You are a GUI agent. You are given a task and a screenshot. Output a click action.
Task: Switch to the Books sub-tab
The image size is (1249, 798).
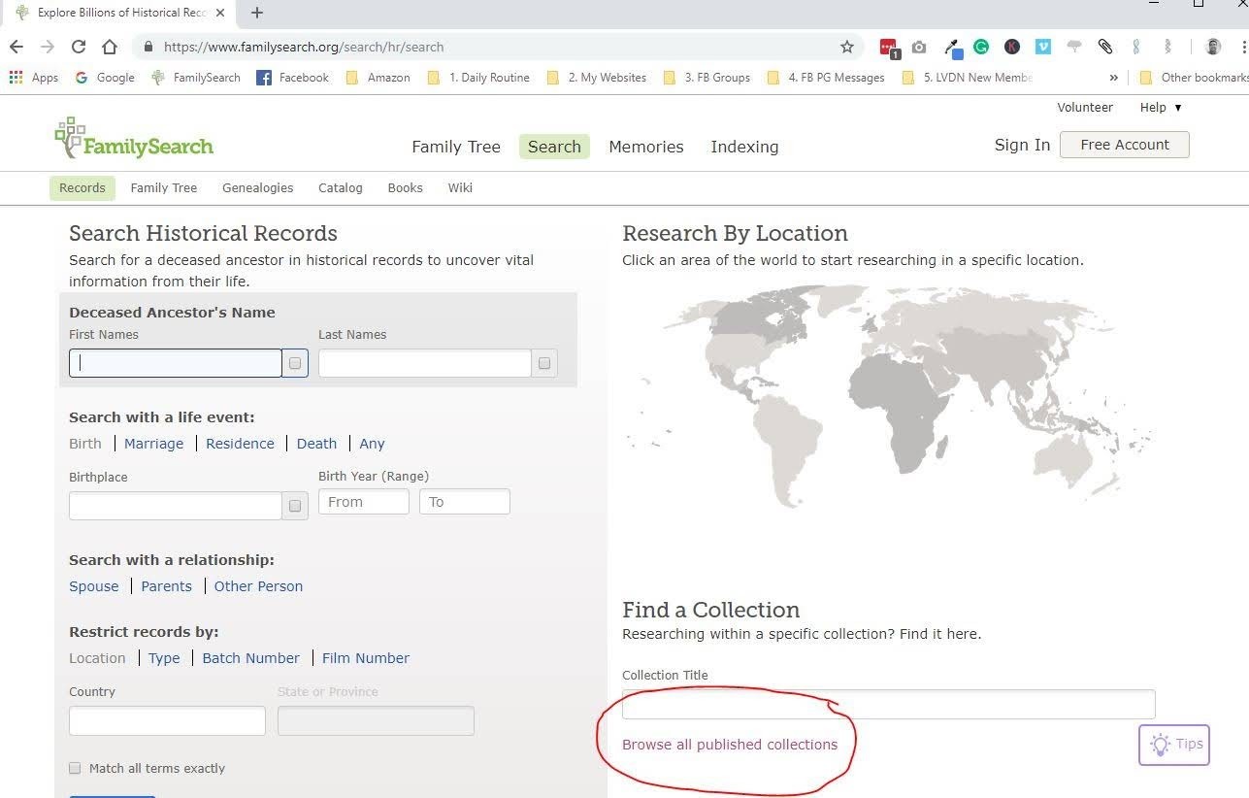coord(405,188)
